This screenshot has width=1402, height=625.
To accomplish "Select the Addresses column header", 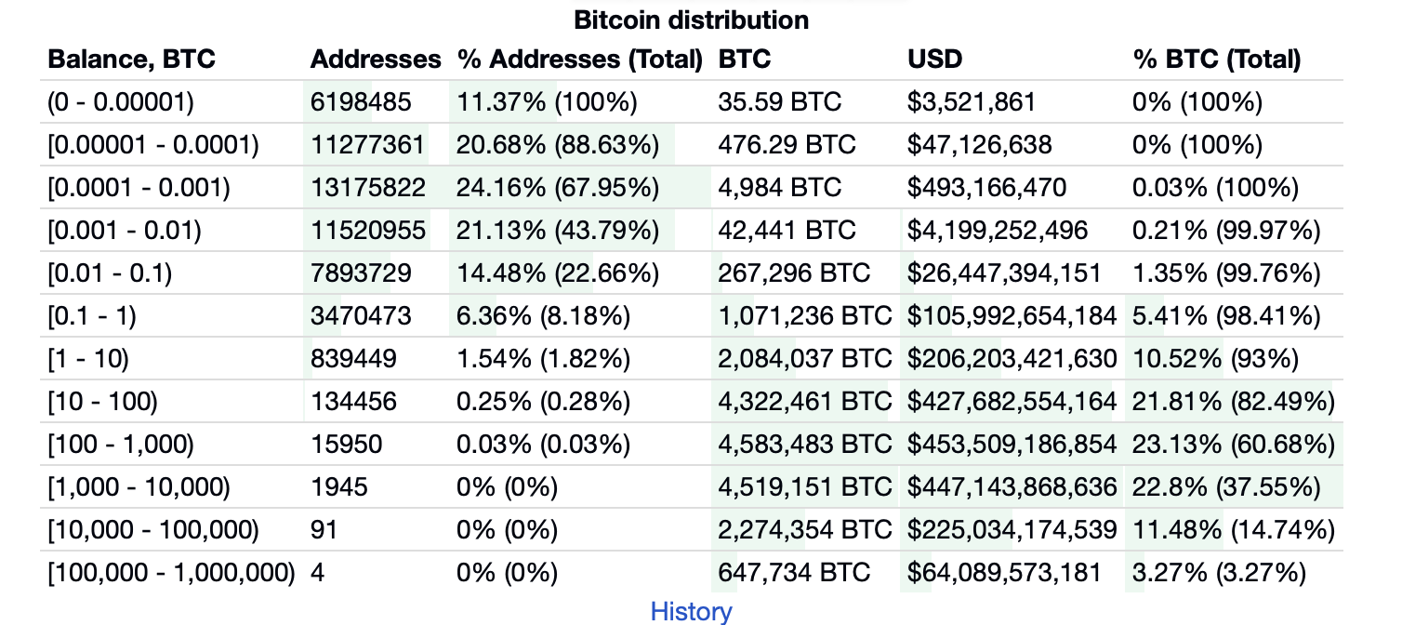I will [375, 60].
